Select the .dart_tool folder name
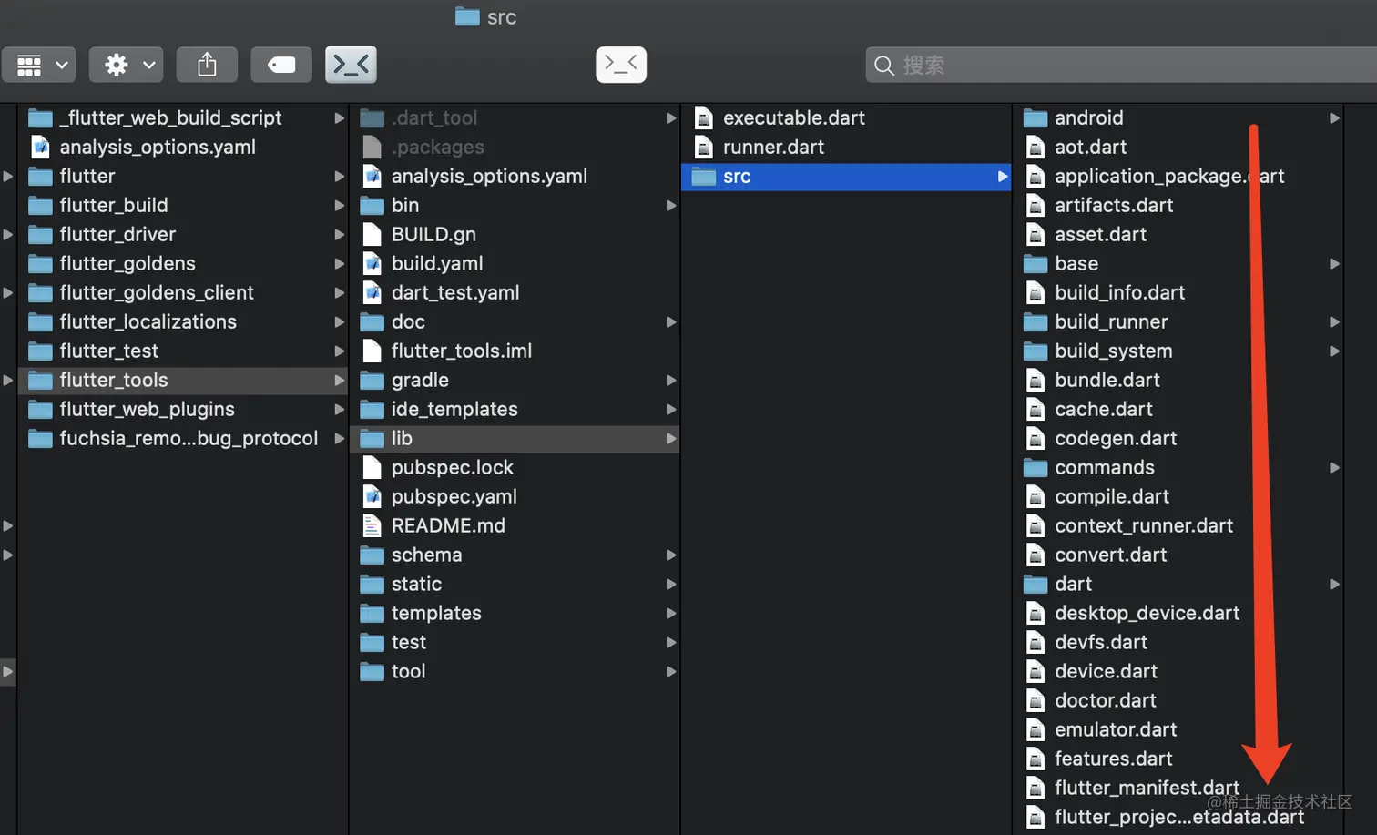The image size is (1377, 835). tap(434, 118)
